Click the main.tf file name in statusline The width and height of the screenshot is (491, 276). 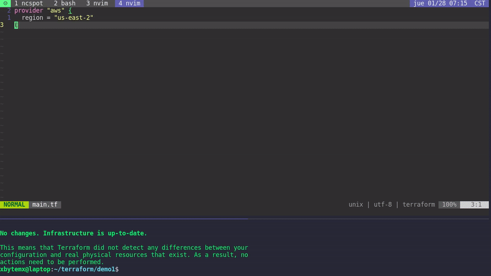click(x=45, y=205)
